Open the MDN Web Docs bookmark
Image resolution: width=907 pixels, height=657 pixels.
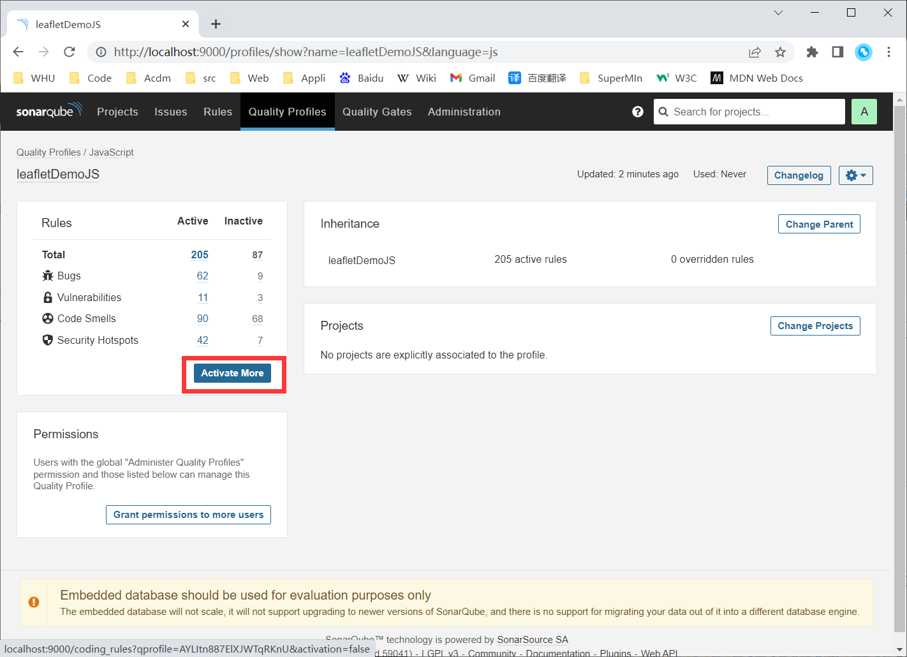coord(757,78)
